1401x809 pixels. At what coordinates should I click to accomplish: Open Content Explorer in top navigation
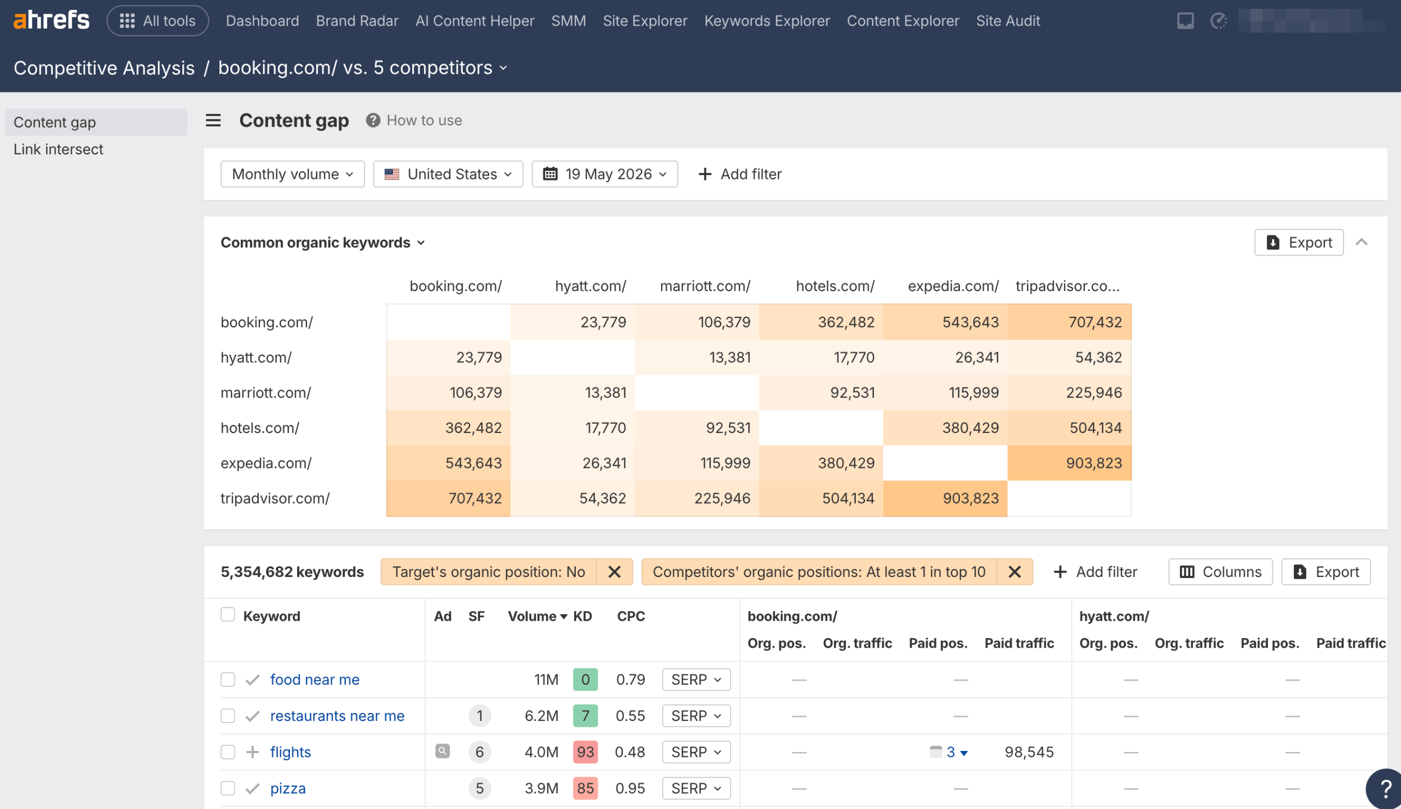pos(902,21)
